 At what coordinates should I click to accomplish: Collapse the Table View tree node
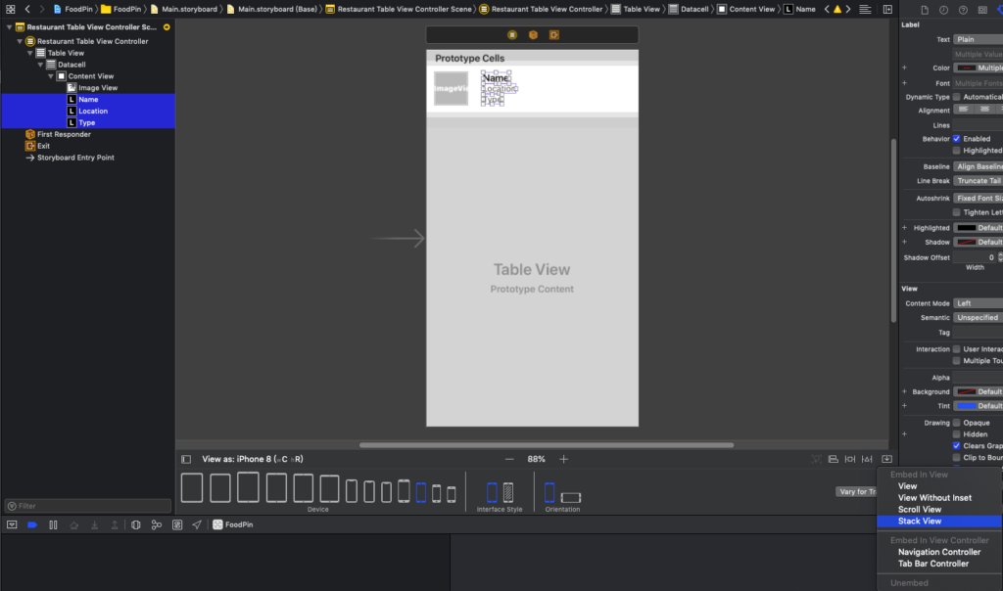coord(30,53)
